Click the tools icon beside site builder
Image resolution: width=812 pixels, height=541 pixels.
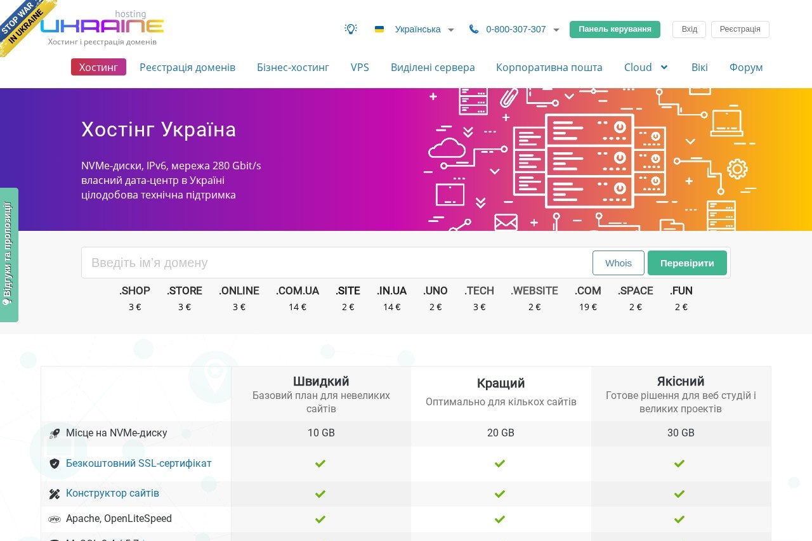click(x=55, y=493)
